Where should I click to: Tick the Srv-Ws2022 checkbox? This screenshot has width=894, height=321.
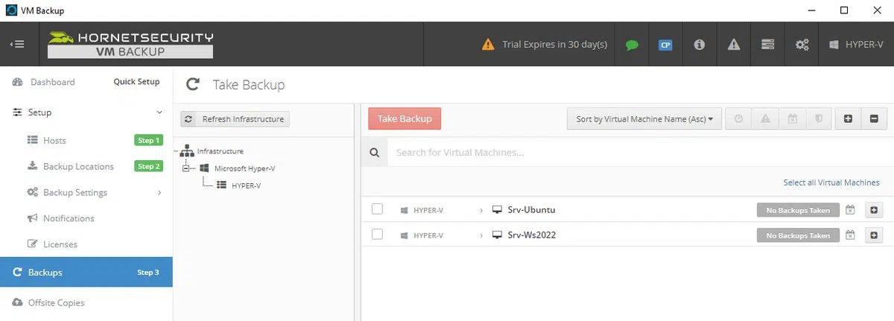(377, 235)
